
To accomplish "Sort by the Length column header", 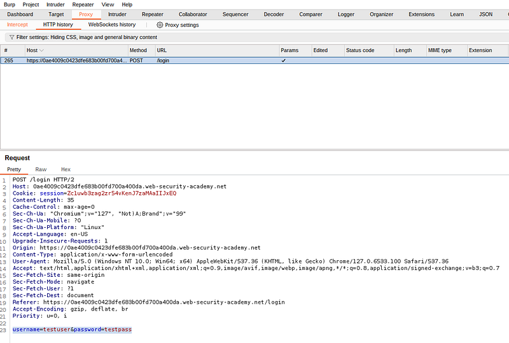I will pyautogui.click(x=410, y=50).
